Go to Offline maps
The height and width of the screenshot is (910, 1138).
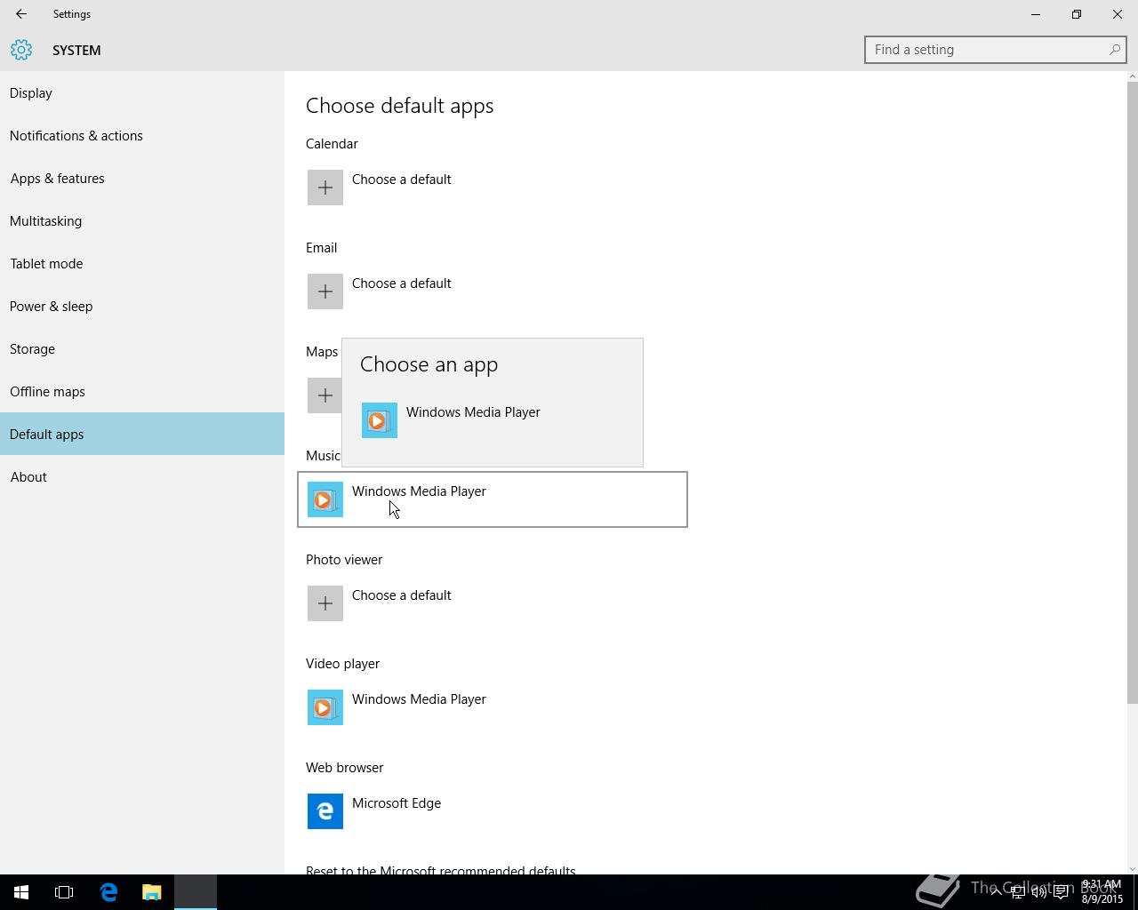[x=142, y=391]
